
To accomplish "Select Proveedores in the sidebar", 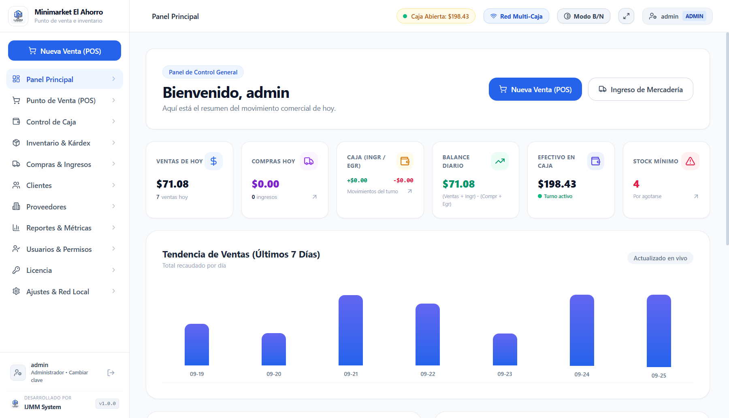I will click(x=64, y=207).
